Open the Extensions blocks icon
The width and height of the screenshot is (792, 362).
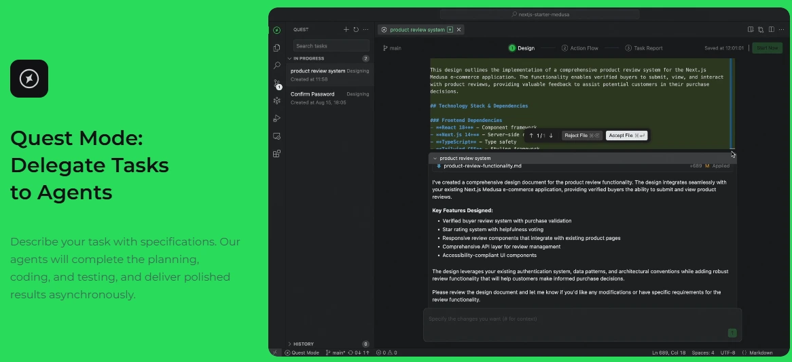tap(276, 154)
